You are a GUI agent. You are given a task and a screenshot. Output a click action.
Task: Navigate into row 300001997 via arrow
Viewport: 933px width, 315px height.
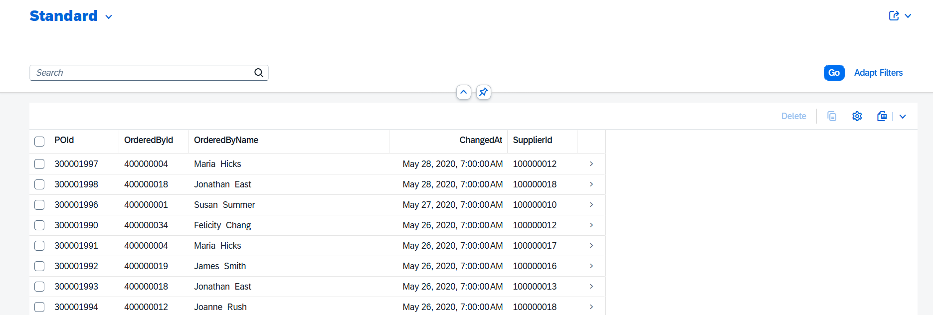(x=591, y=164)
